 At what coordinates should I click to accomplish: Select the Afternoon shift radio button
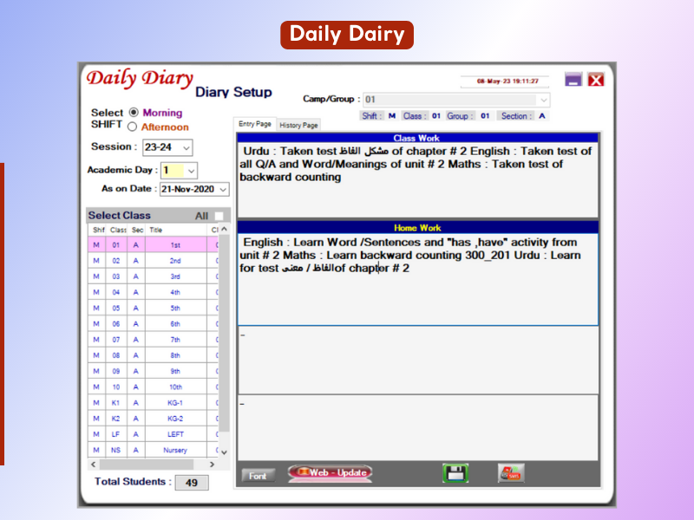tap(134, 127)
